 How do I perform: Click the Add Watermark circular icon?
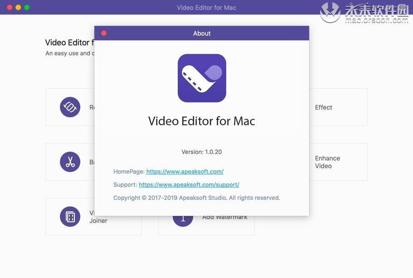pyautogui.click(x=183, y=220)
